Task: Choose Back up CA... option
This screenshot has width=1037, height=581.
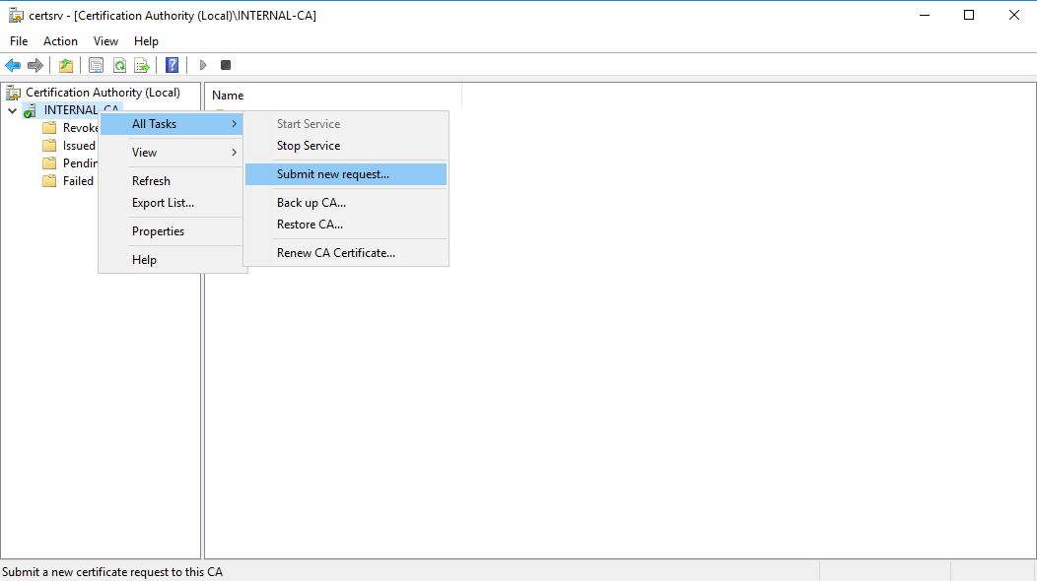Action: click(311, 203)
